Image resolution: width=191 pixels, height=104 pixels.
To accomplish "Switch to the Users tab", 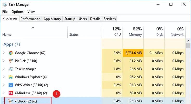I will click(x=83, y=19).
